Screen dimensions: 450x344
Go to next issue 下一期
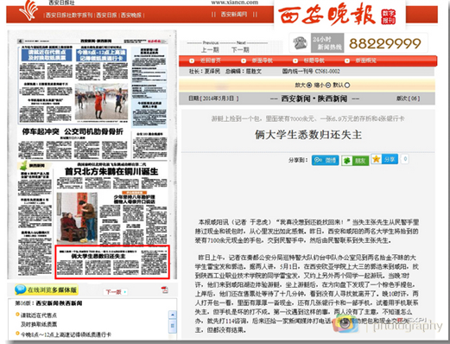coord(240,49)
